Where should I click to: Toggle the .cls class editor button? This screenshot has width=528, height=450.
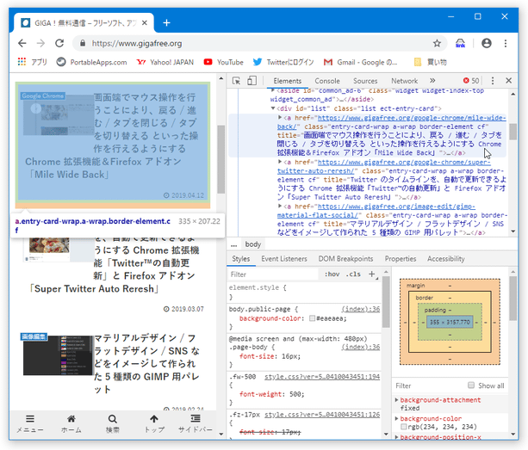[x=353, y=274]
